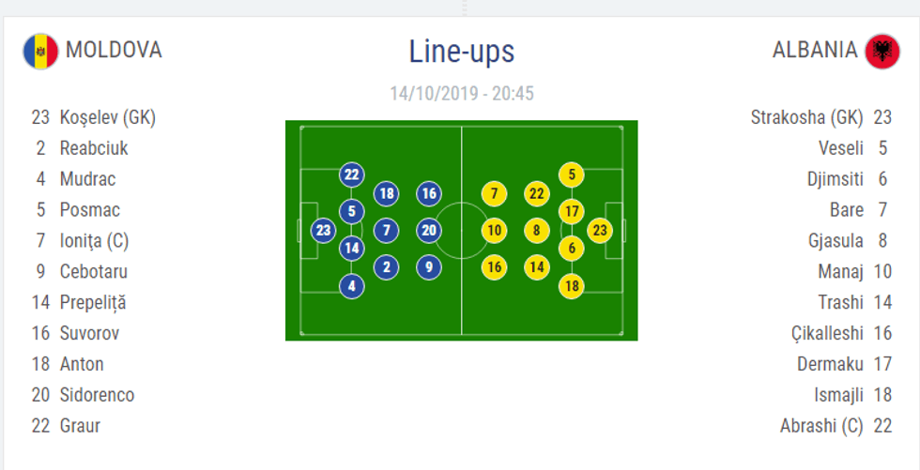Select Moldova's blue goalkeeper marker 23
This screenshot has width=920, height=470.
[324, 230]
